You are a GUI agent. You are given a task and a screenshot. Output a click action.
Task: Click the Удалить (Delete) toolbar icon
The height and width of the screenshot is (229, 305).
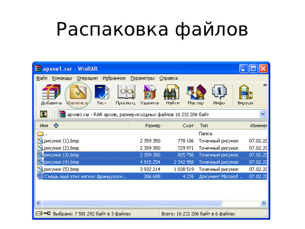pyautogui.click(x=150, y=94)
